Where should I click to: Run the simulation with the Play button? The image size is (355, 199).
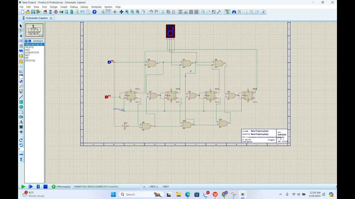pyautogui.click(x=23, y=187)
